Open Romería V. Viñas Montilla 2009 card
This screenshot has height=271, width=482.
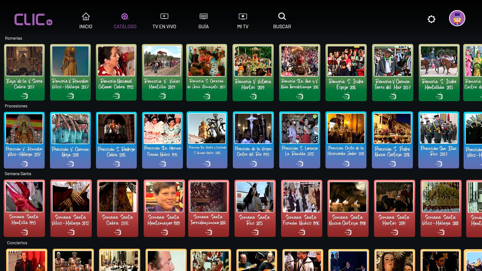[x=162, y=72]
